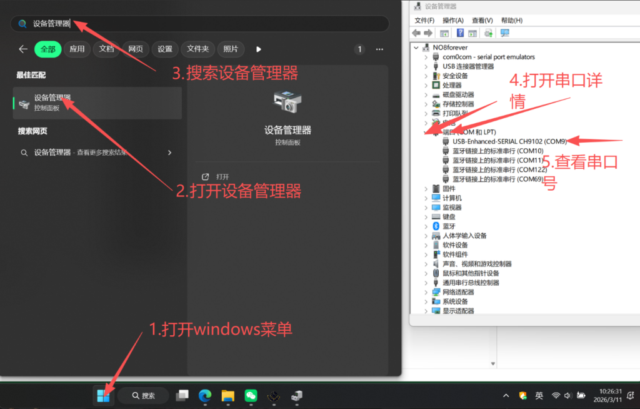Click the back arrow in search panel
The height and width of the screenshot is (409, 640).
coord(23,49)
